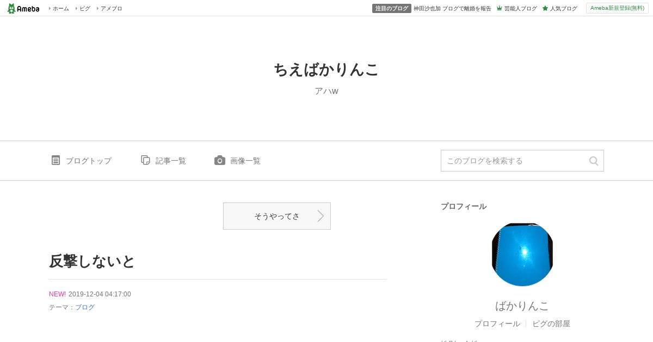Click the search magnifier icon

tap(594, 161)
